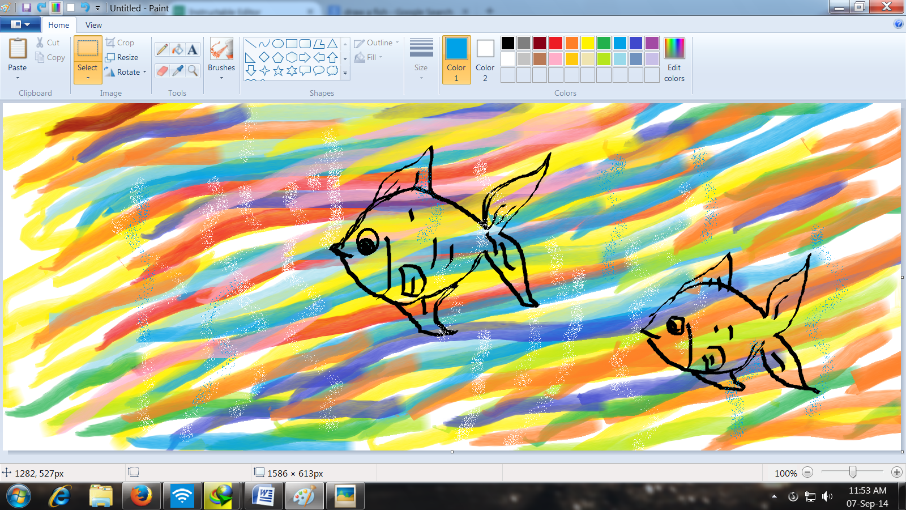906x510 pixels.
Task: Open the shape Fill dropdown
Action: point(369,57)
